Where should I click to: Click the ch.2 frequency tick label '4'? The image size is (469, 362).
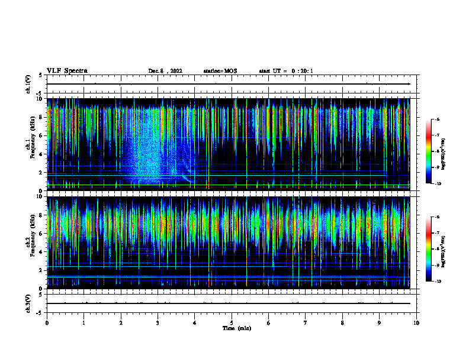[x=41, y=252]
